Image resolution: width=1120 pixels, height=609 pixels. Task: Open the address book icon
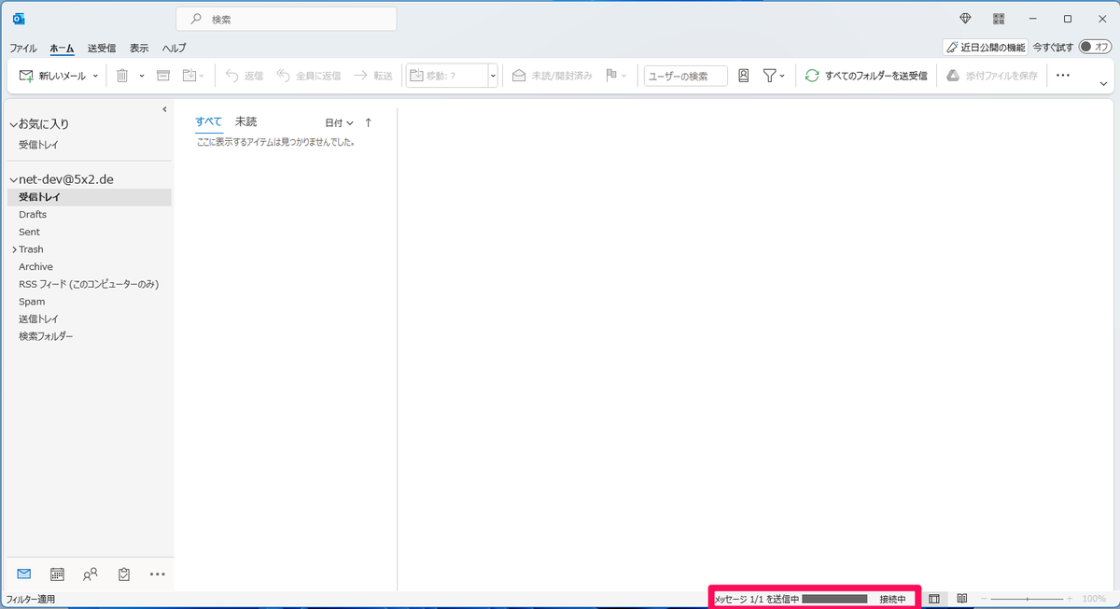744,76
